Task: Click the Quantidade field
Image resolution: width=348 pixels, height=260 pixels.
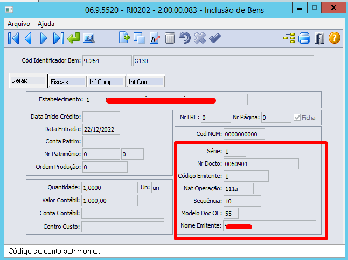Action: 110,188
